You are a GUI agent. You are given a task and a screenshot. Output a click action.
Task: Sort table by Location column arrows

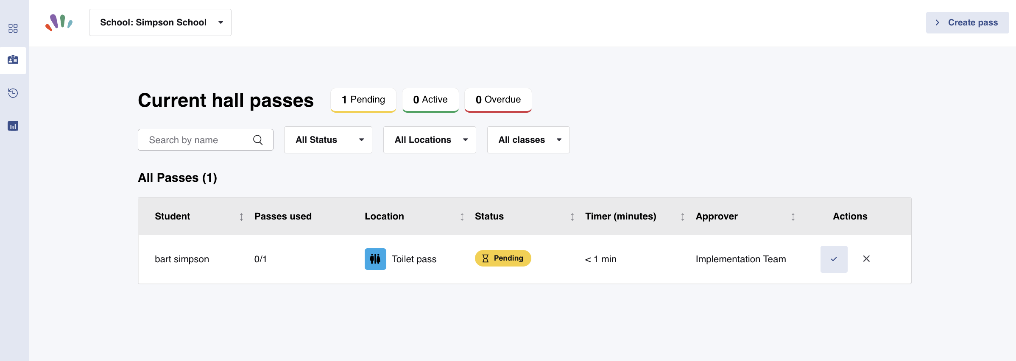click(462, 217)
